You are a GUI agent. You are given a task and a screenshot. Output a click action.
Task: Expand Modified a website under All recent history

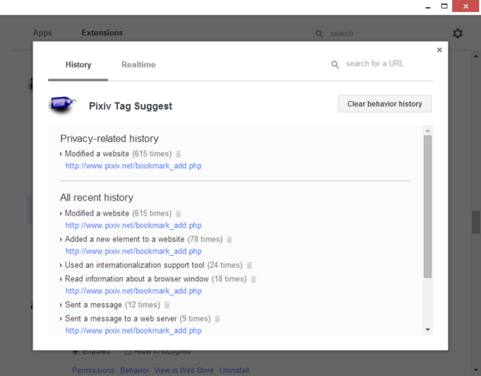click(61, 213)
